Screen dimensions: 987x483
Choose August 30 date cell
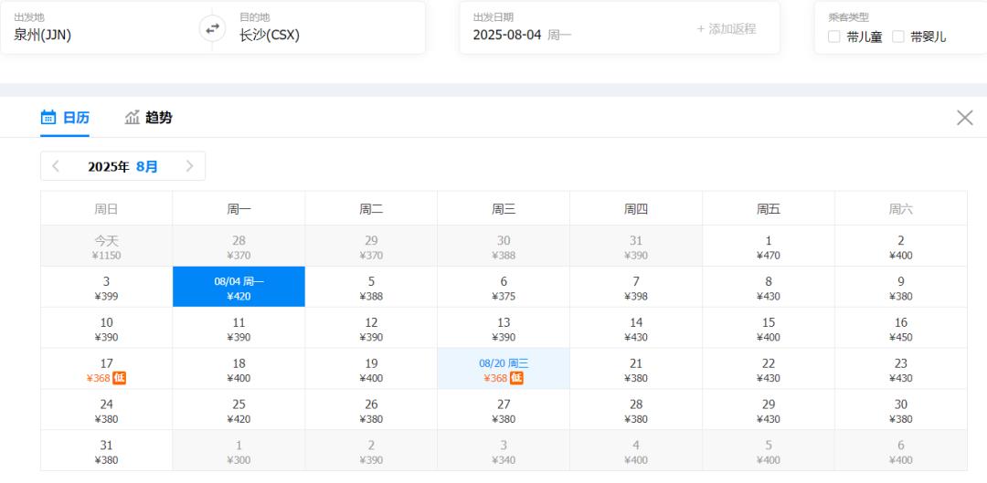(901, 409)
